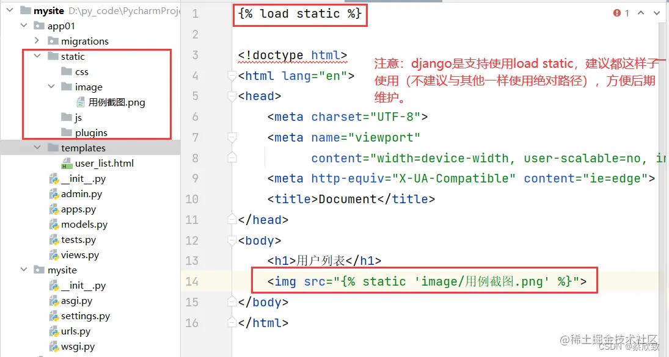
Task: Click the 用户列表 heading text
Action: [321, 261]
